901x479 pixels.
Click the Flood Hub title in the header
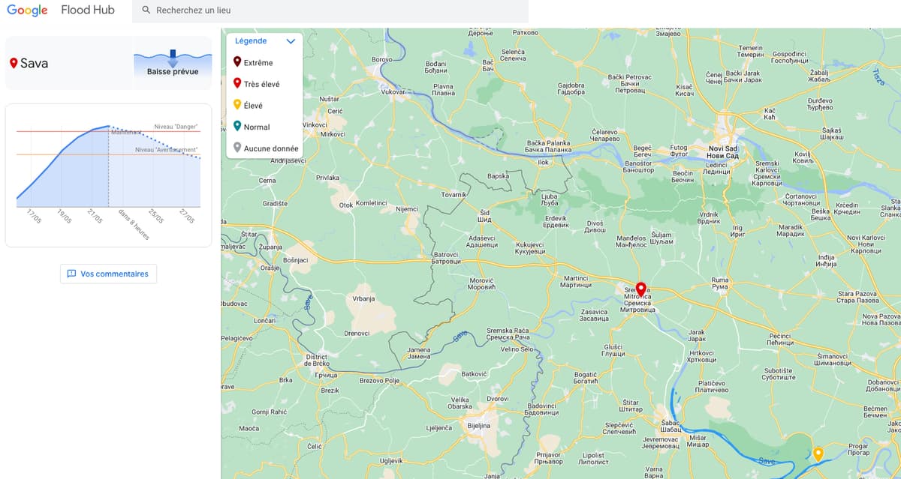point(88,10)
